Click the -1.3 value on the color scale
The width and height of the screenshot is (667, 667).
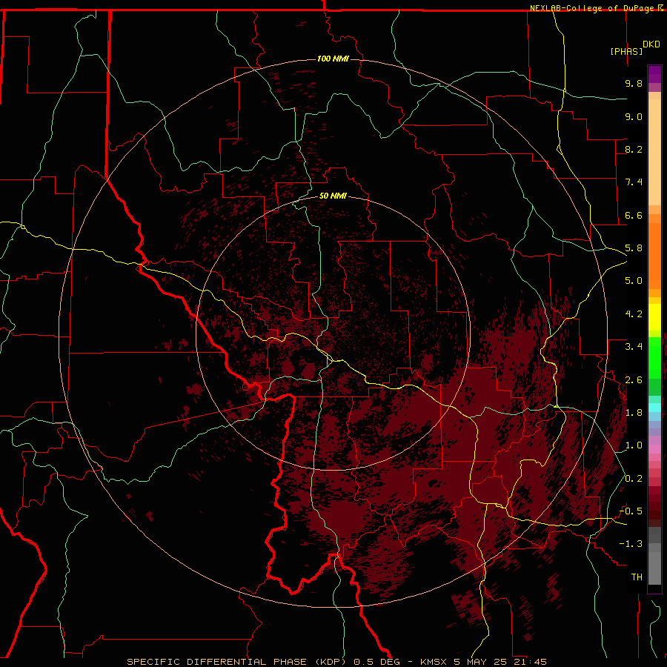click(631, 544)
